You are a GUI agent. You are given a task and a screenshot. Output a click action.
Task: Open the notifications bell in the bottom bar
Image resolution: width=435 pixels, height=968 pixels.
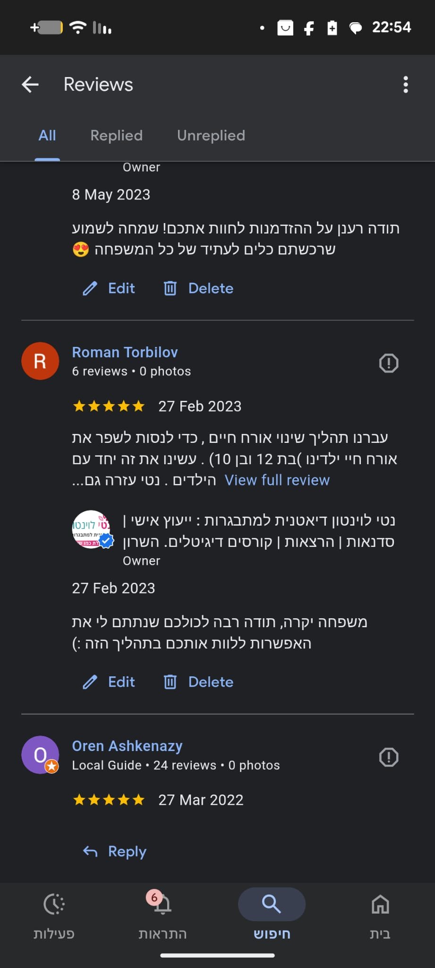162,905
